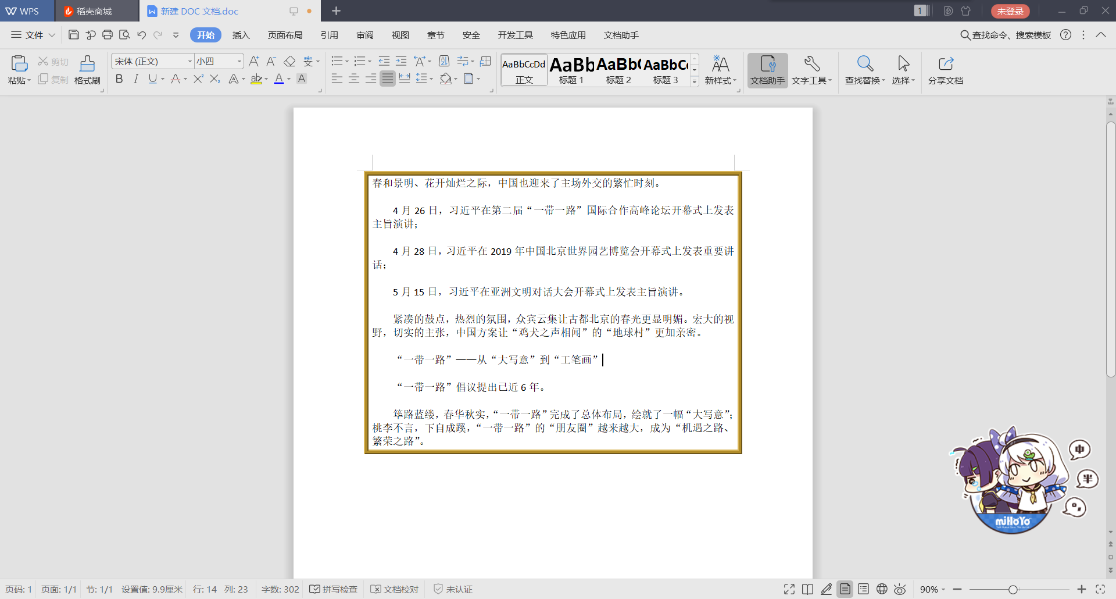
Task: Expand the numbered list dropdown arrow
Action: [x=370, y=61]
